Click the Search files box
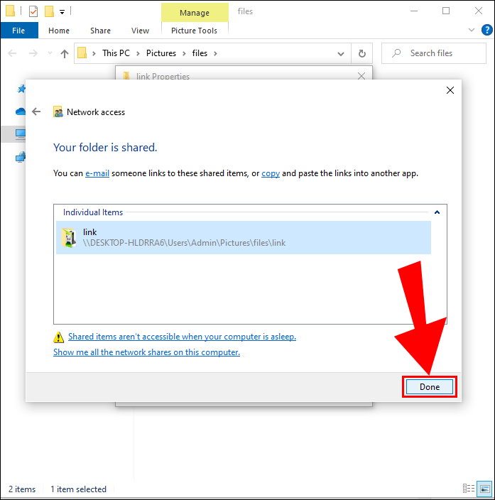495x500 pixels. 434,53
